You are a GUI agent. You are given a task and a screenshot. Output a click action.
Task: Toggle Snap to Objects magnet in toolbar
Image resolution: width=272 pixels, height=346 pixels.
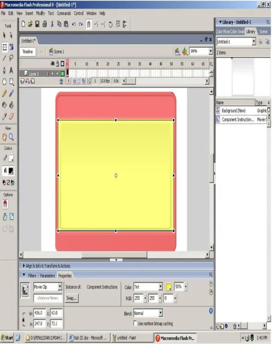[x=89, y=24]
